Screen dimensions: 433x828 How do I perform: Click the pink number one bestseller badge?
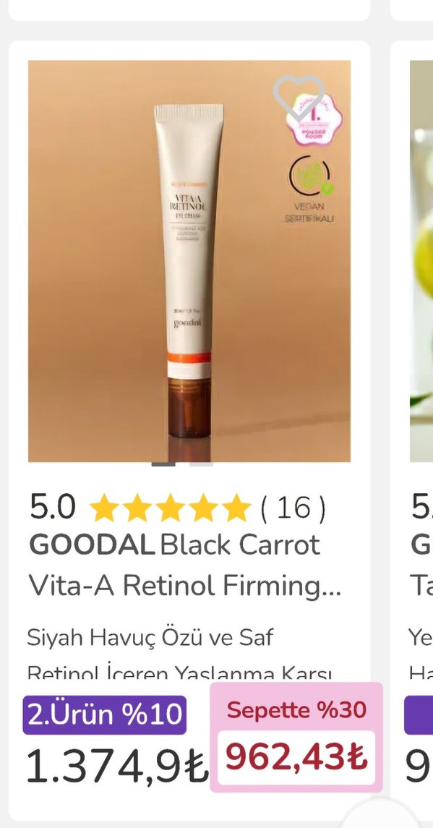(314, 119)
